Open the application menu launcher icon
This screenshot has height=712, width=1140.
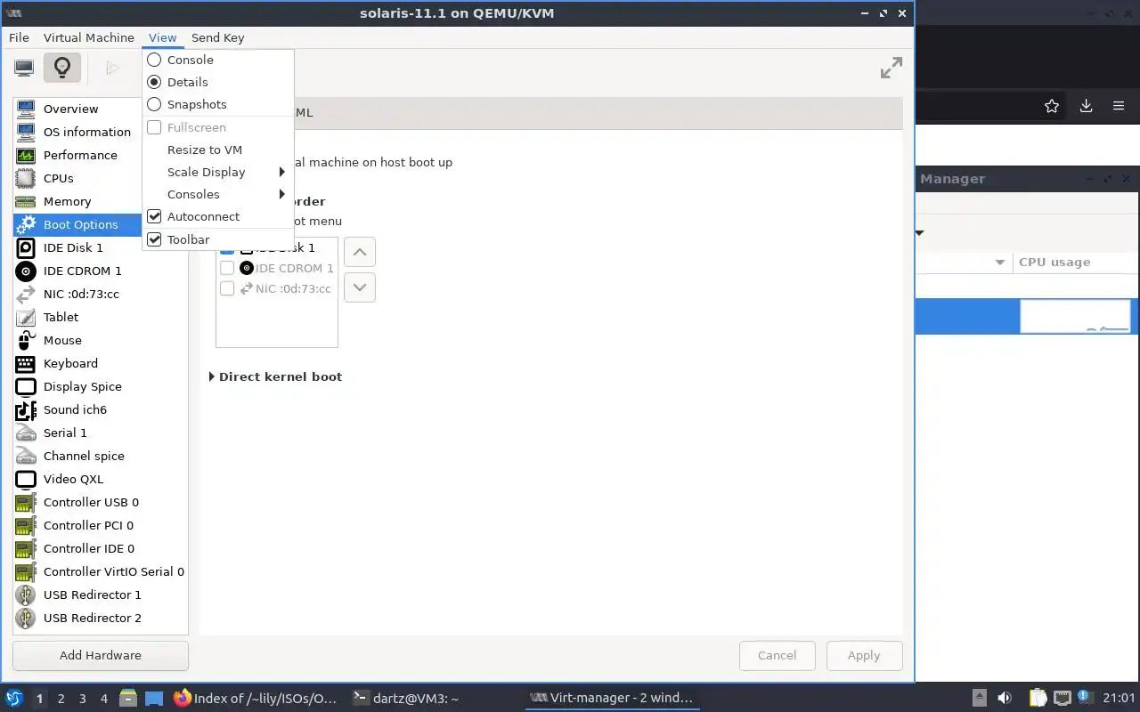pyautogui.click(x=13, y=698)
